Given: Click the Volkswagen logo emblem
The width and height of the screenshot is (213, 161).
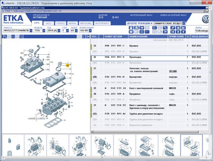Looking at the screenshot, I should tap(205, 19).
